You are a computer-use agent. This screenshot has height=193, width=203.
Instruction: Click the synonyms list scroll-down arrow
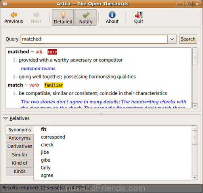tap(194, 178)
